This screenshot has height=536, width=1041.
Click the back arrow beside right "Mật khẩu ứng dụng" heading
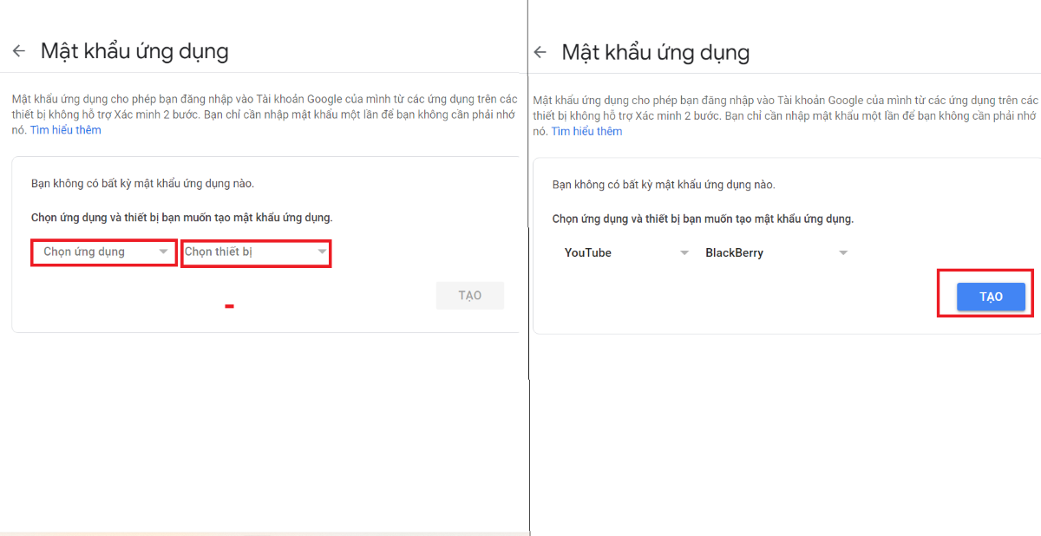pos(540,52)
